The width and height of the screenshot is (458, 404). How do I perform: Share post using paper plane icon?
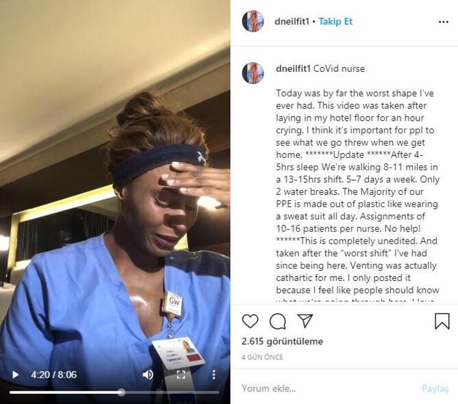click(305, 321)
